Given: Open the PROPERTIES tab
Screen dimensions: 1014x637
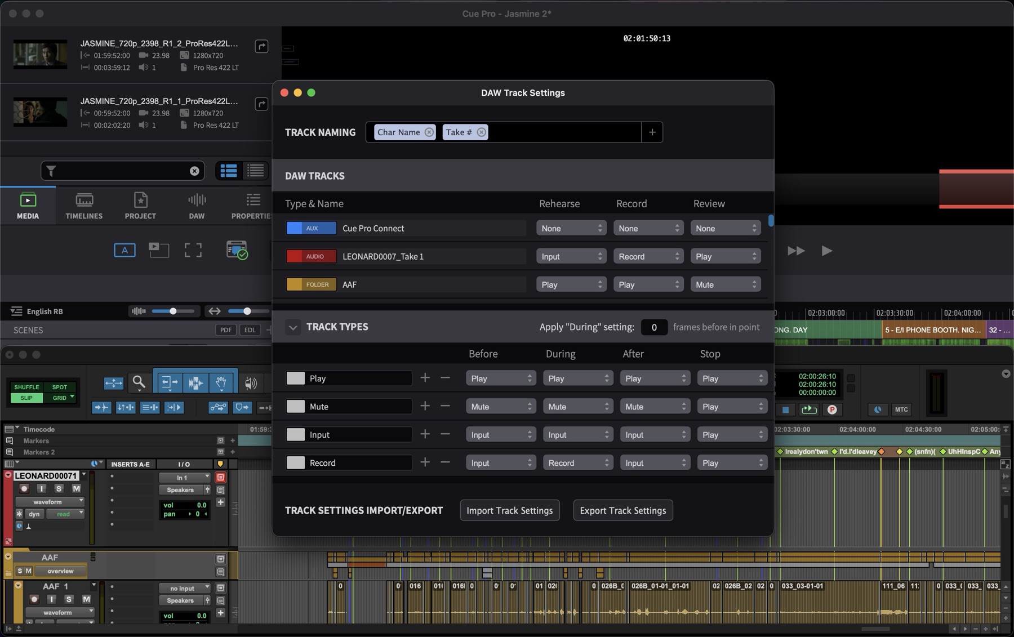Looking at the screenshot, I should (252, 206).
